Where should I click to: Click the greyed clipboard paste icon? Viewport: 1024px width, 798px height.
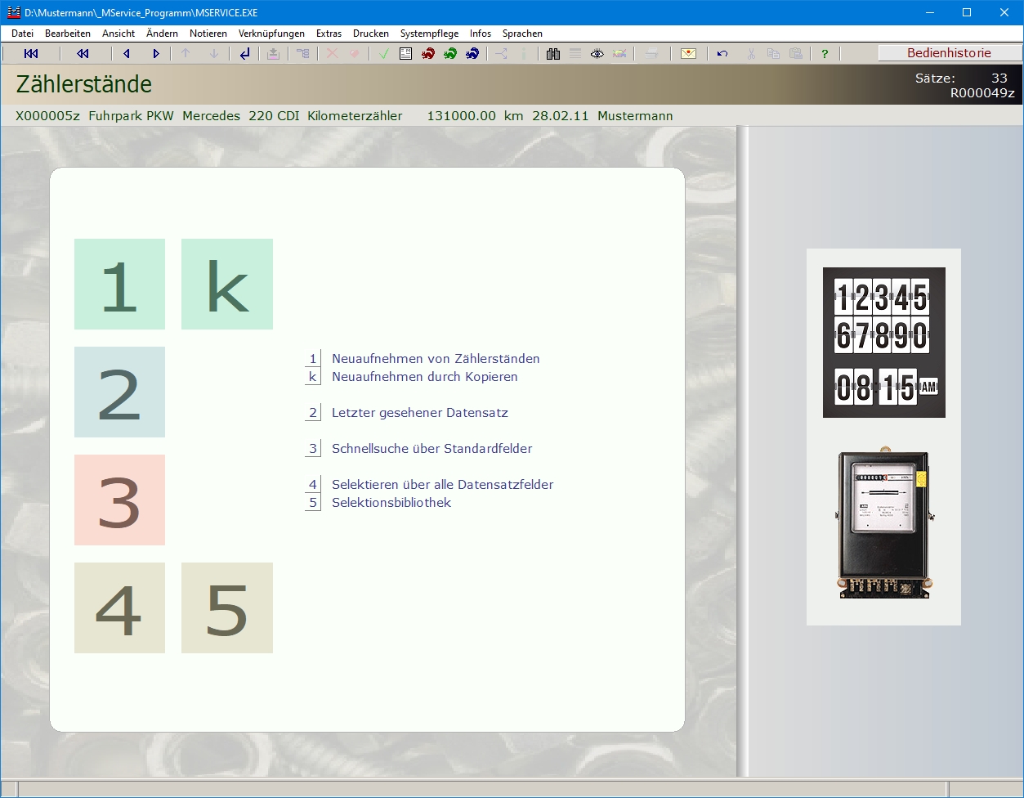point(795,54)
